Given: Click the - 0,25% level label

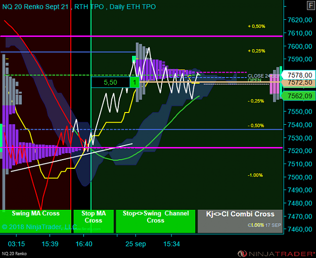Looking at the screenshot, I should coord(256,101).
